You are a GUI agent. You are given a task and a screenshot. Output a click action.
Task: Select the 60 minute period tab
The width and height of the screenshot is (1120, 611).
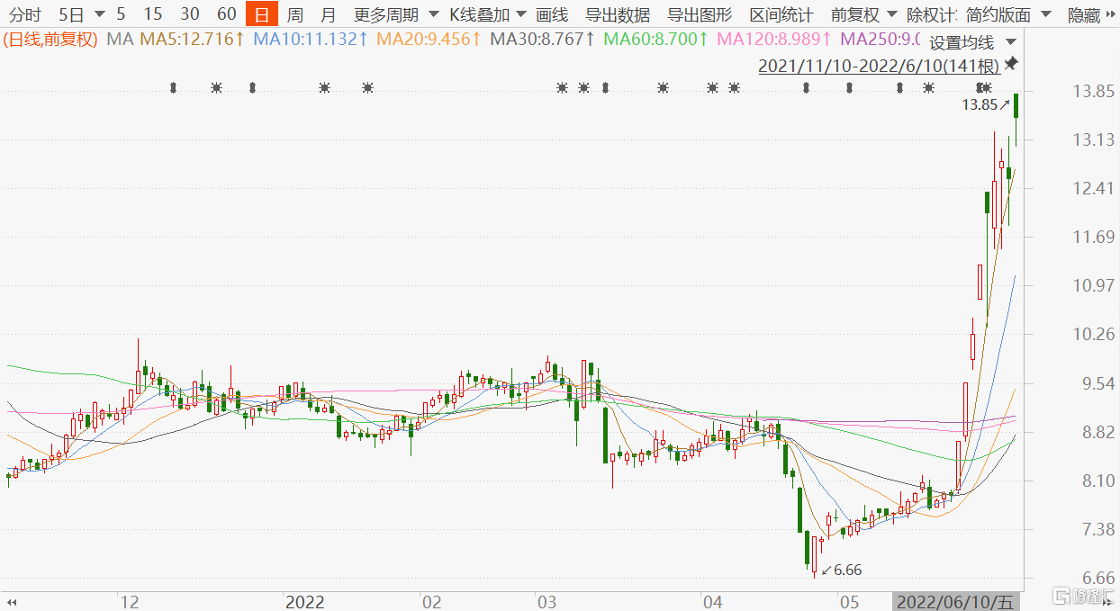click(227, 14)
